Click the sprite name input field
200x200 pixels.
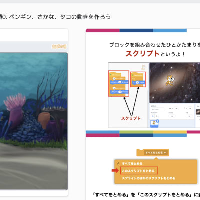[158, 109]
